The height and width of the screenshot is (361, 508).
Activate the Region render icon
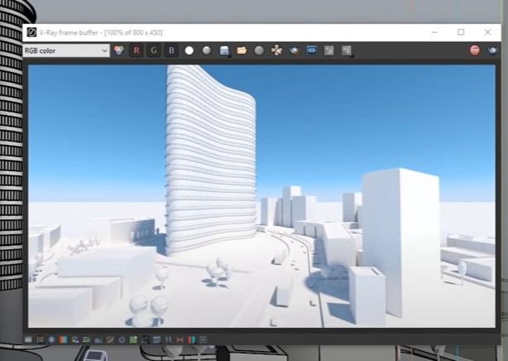click(x=312, y=51)
